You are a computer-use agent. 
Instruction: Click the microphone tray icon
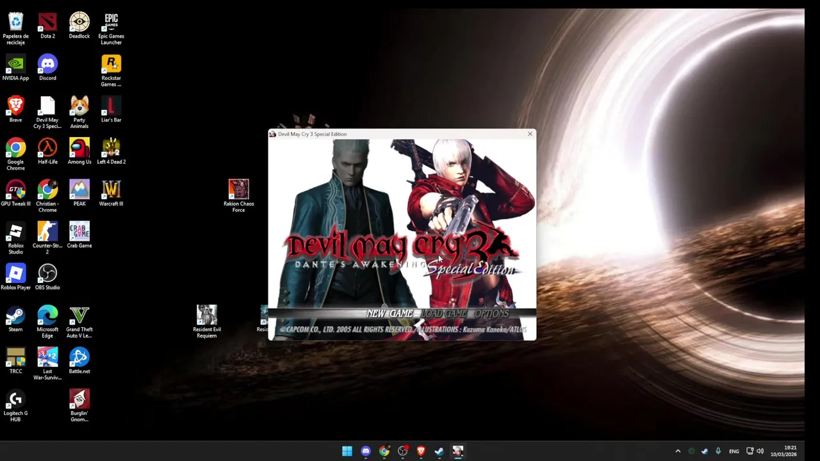(718, 451)
